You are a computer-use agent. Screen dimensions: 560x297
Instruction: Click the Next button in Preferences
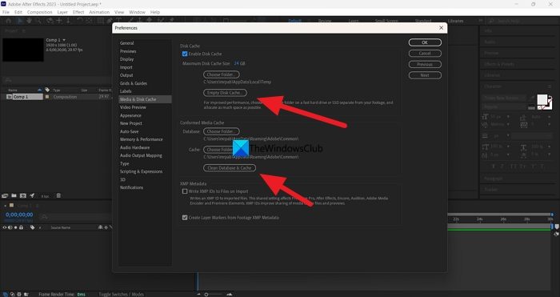coord(425,75)
